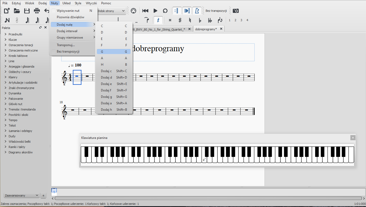This screenshot has width=366, height=207.
Task: Enable Wpisywanie nut checkbox in menu
Action: (54, 11)
